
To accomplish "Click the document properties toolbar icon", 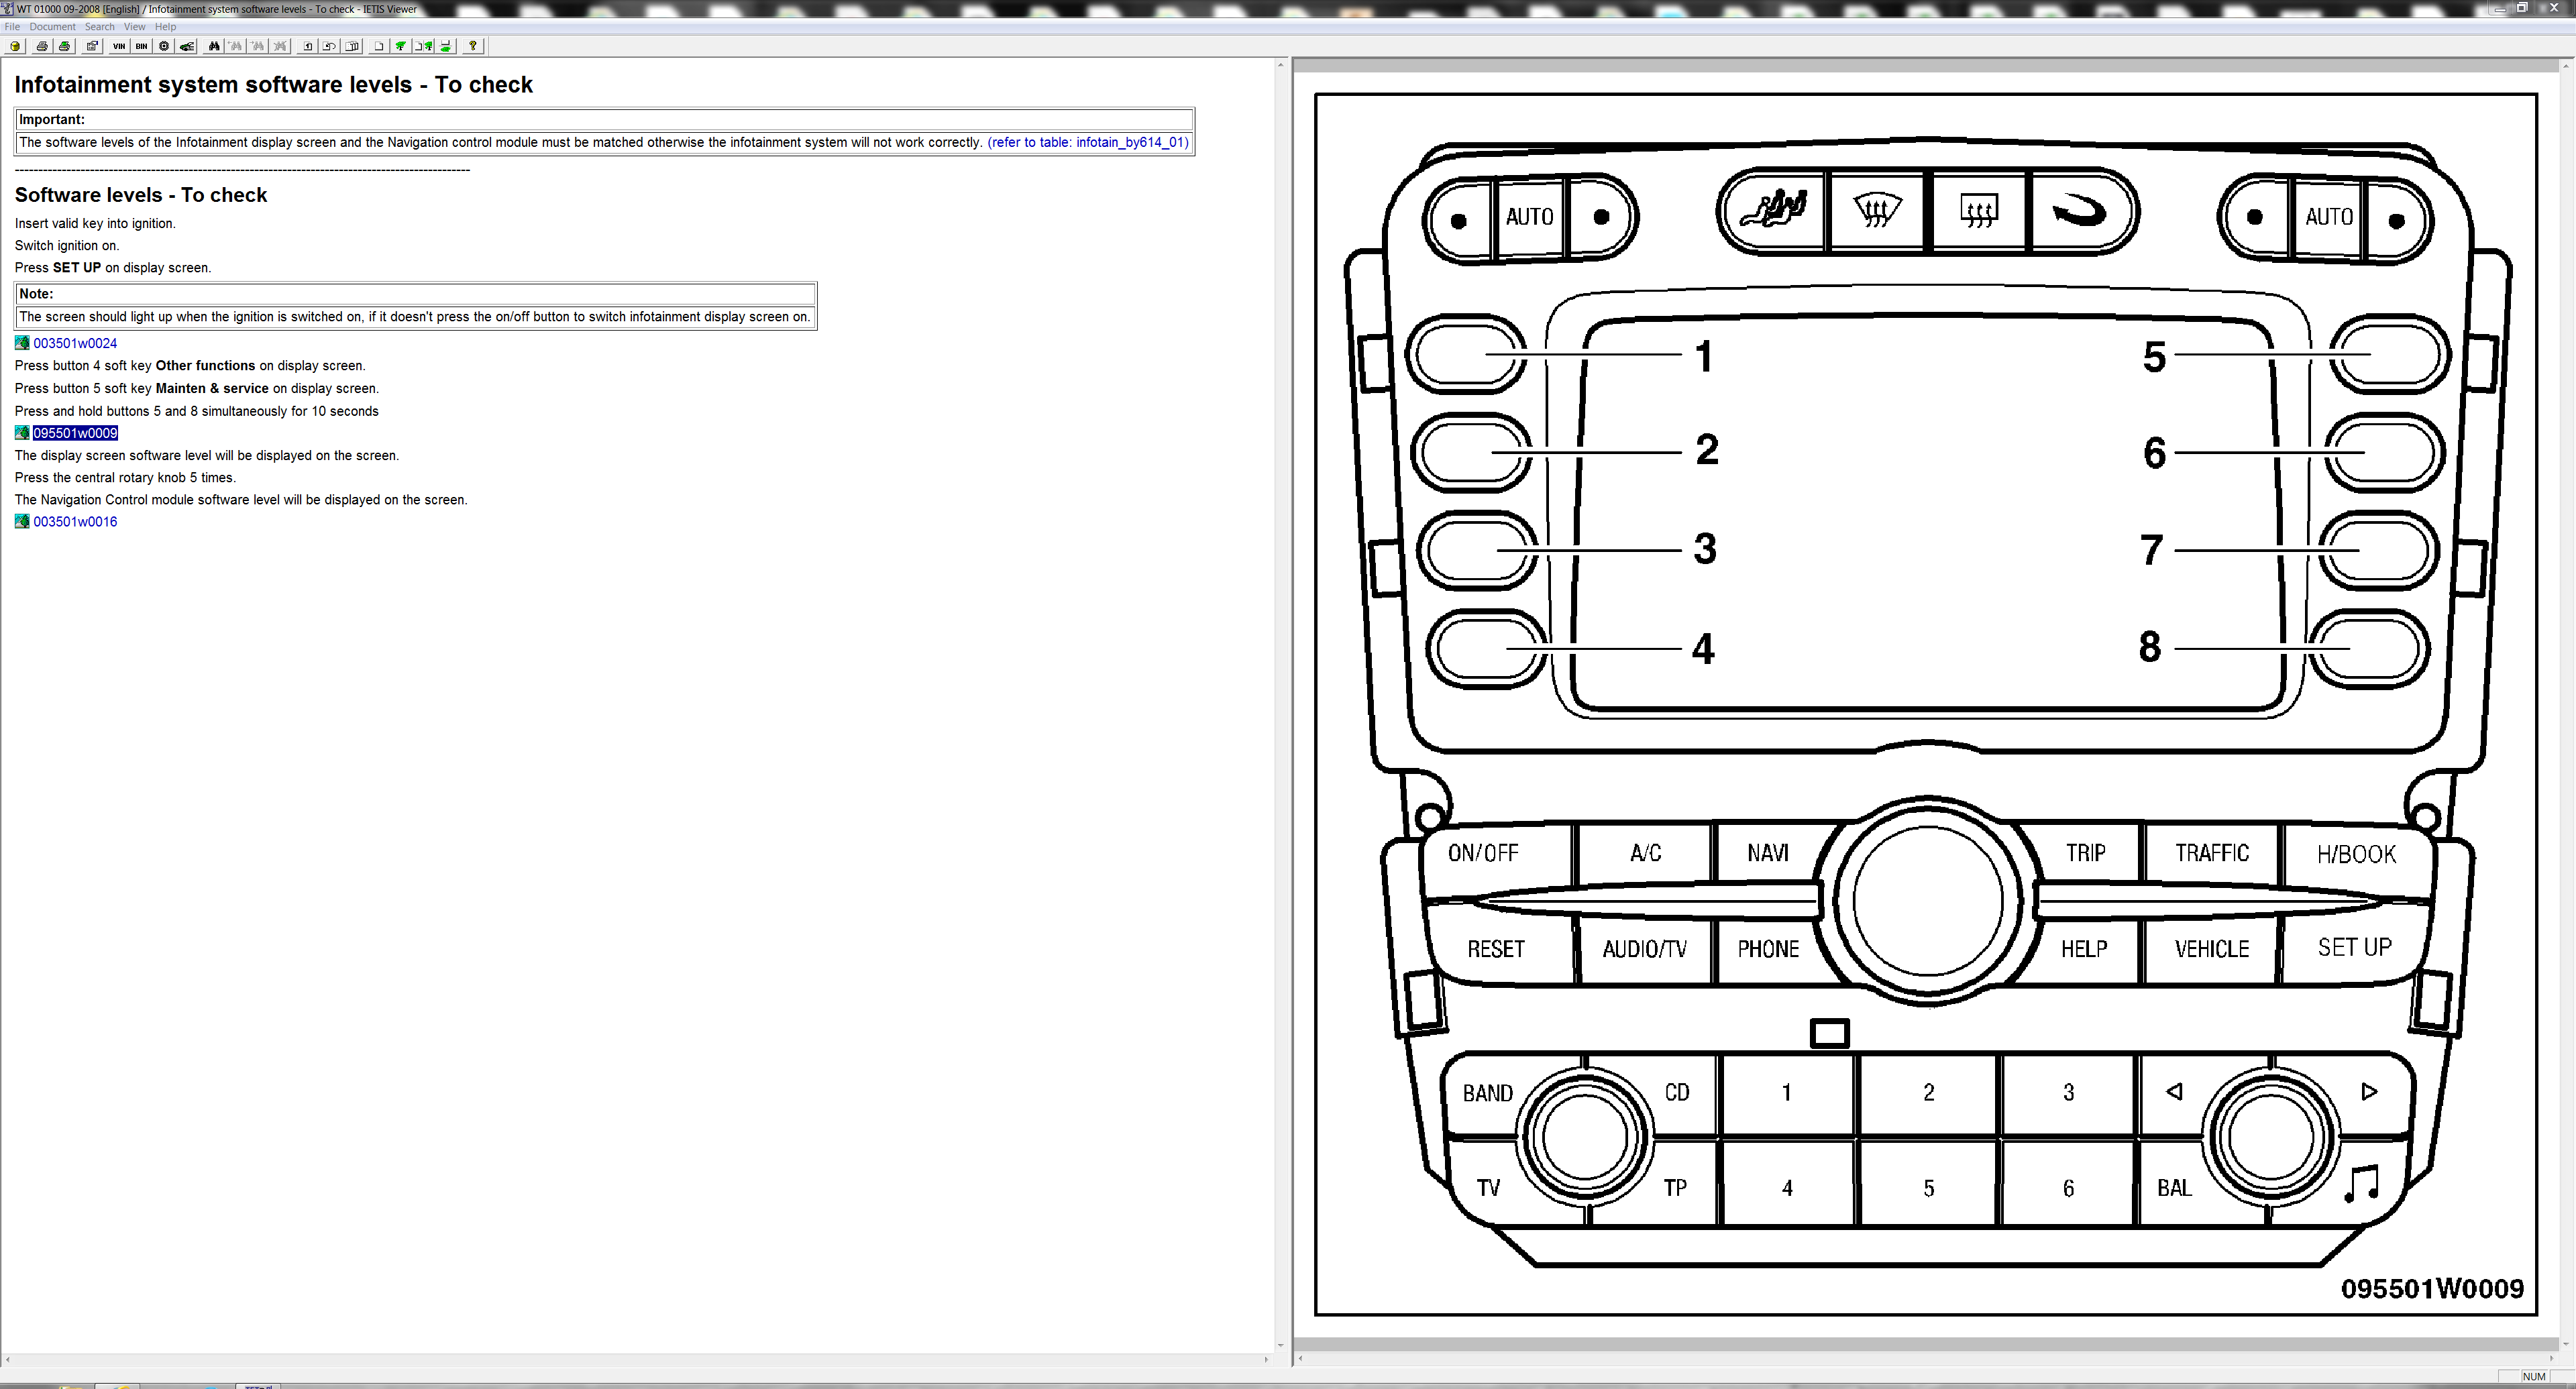I will pyautogui.click(x=92, y=46).
